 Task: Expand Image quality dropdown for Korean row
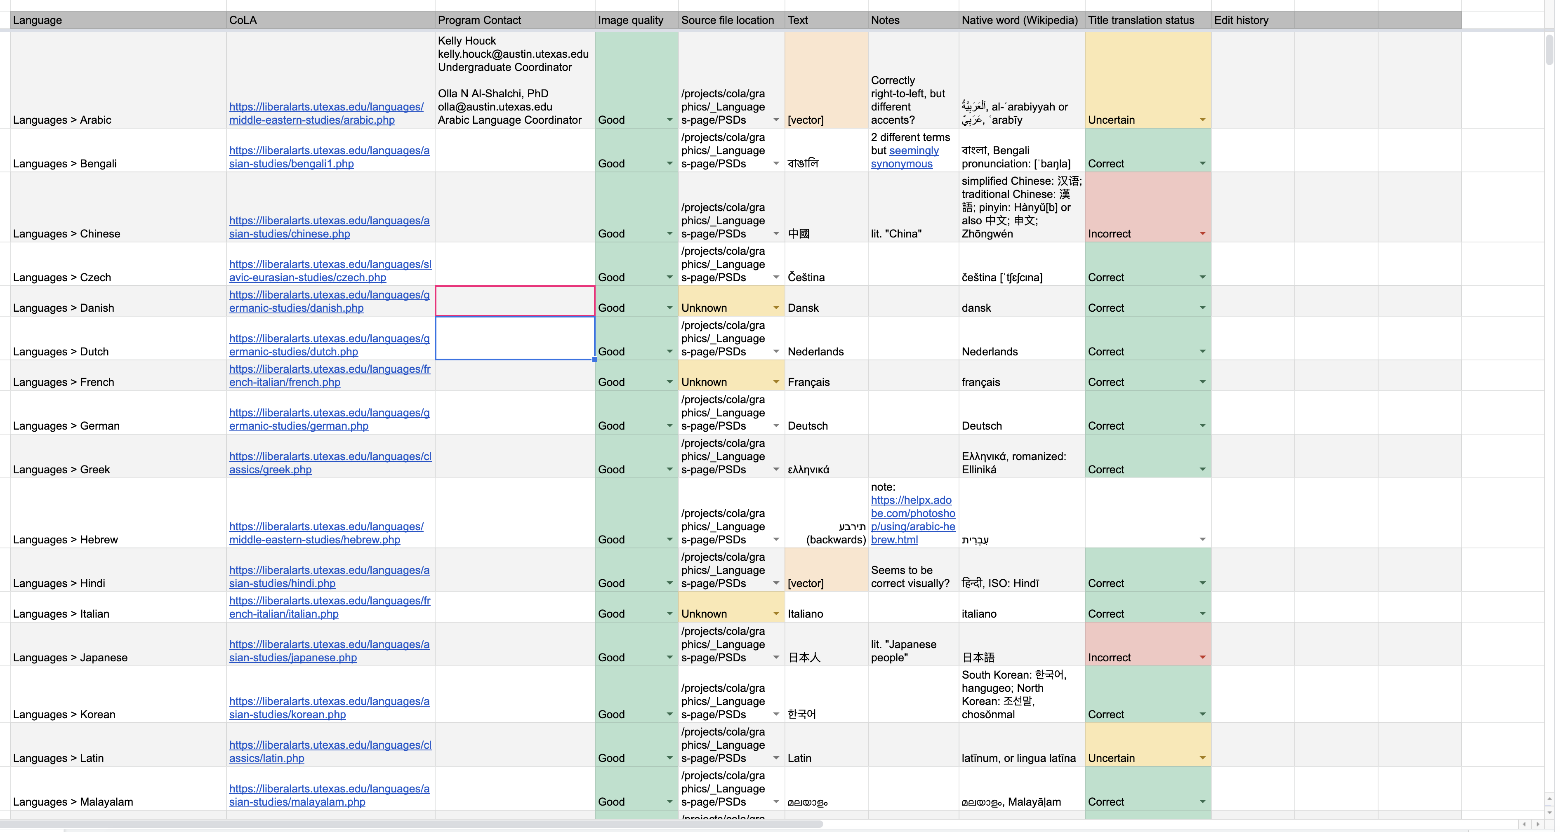(669, 714)
